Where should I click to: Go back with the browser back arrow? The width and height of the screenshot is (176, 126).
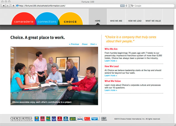pos(4,6)
